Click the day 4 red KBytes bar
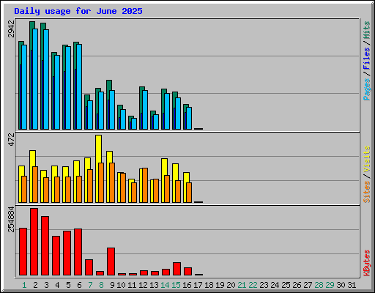 (x=56, y=256)
